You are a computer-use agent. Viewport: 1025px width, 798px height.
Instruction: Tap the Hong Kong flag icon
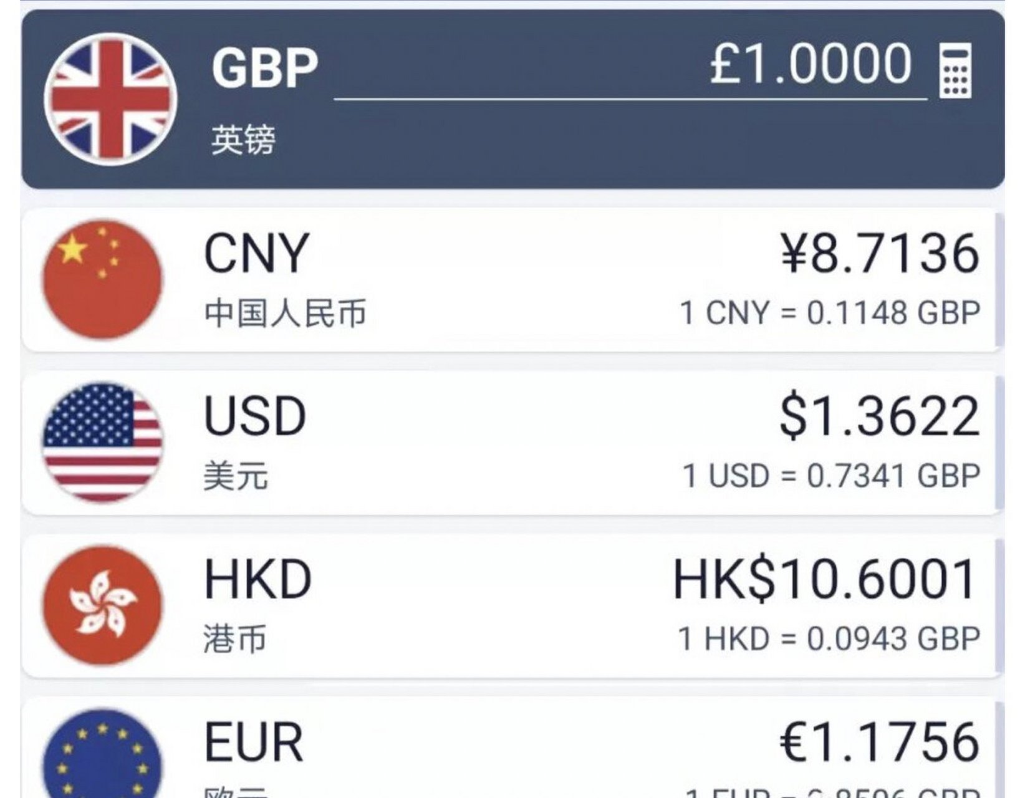102,605
